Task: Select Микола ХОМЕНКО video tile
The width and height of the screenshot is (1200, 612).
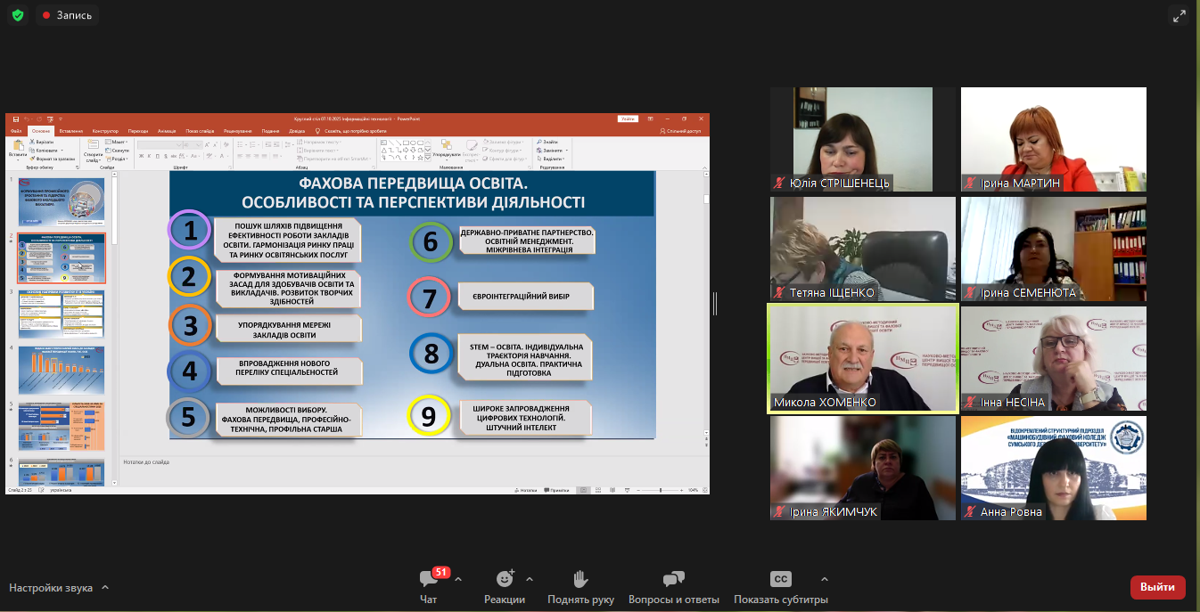Action: pos(862,359)
